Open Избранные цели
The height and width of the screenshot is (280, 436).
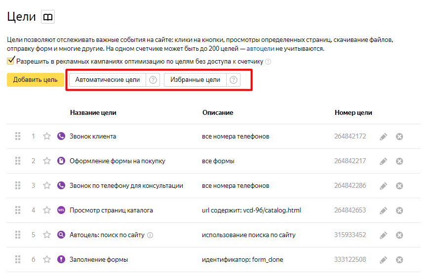click(x=195, y=80)
